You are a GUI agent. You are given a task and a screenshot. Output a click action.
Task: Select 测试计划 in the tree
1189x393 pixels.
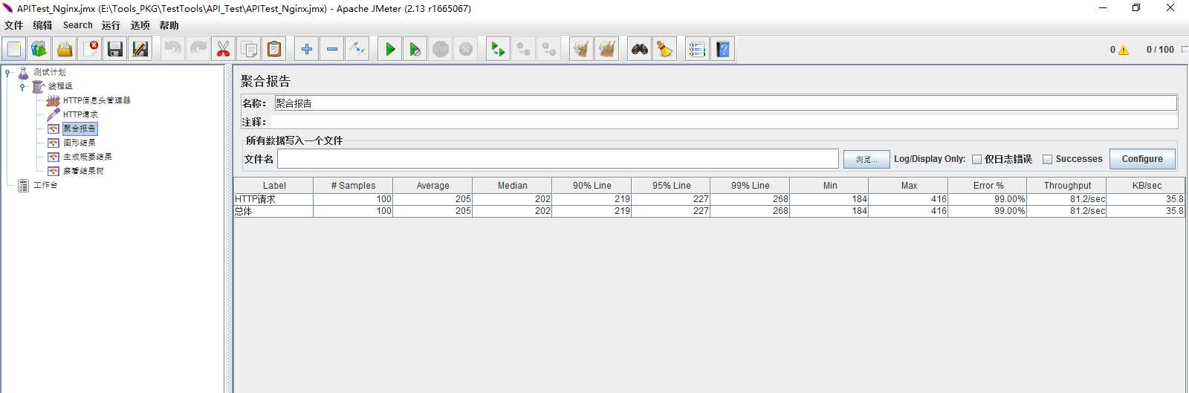(x=49, y=72)
